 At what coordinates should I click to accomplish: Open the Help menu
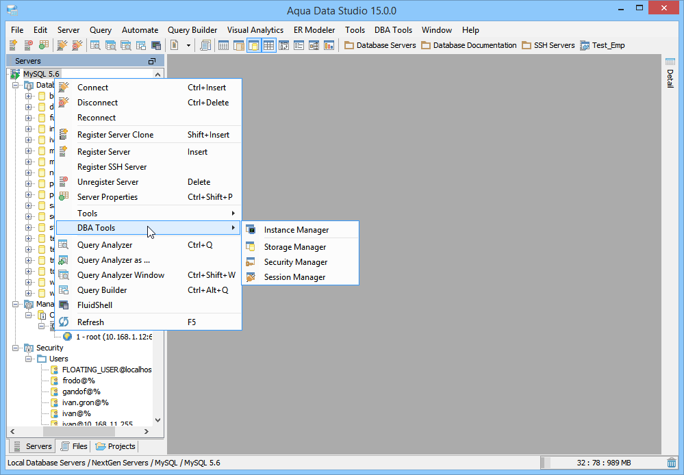(x=470, y=29)
